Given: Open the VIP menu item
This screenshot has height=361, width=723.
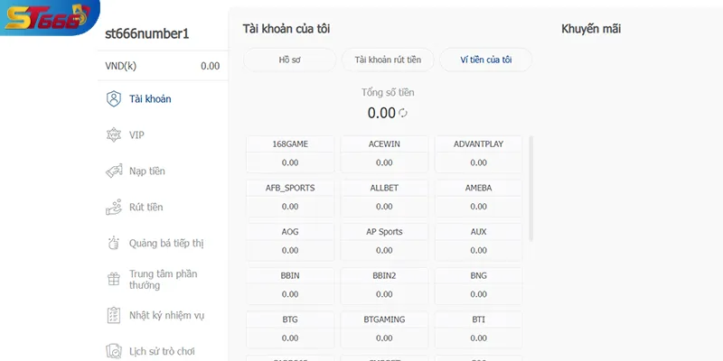Looking at the screenshot, I should [x=136, y=134].
